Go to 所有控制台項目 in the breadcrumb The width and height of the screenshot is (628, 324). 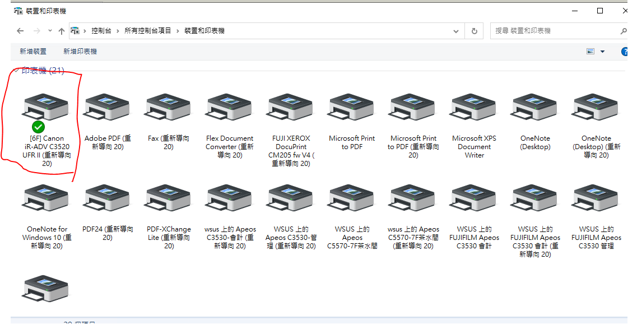point(148,31)
